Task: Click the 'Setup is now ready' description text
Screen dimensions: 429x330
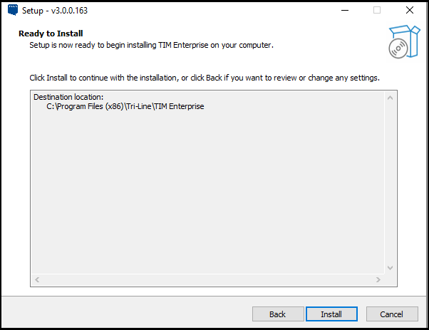Action: click(151, 45)
